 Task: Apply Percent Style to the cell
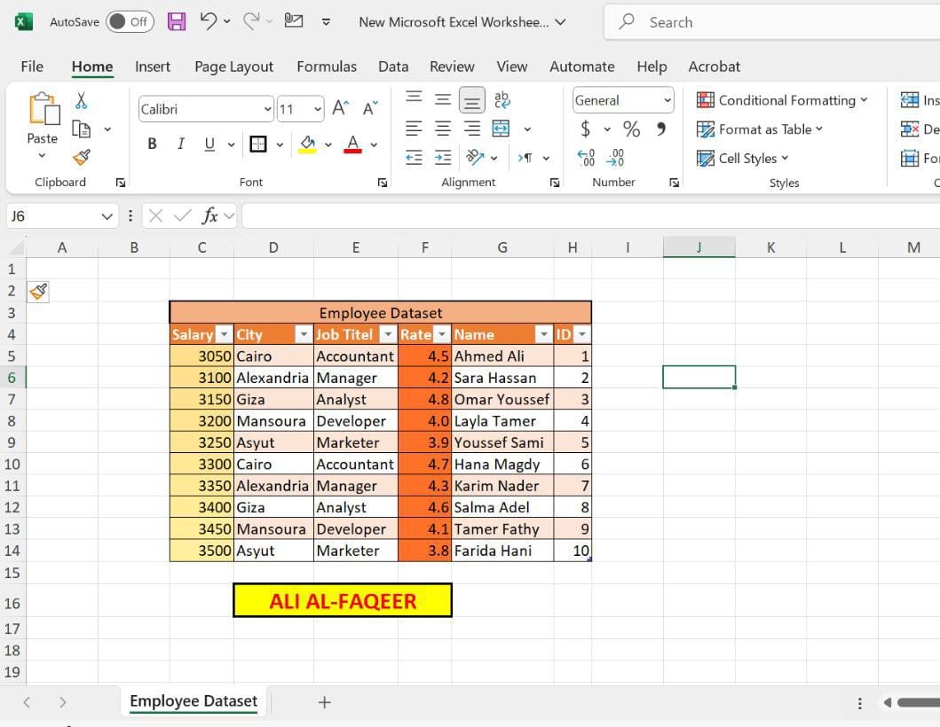(x=631, y=129)
